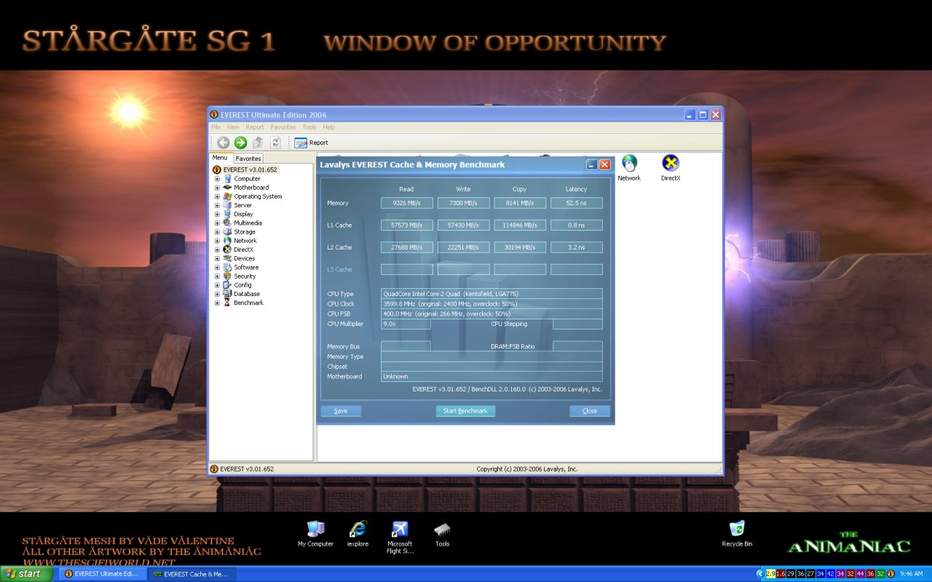Viewport: 932px width, 582px height.
Task: Select the Recycle Bin desktop icon
Action: coord(737,529)
